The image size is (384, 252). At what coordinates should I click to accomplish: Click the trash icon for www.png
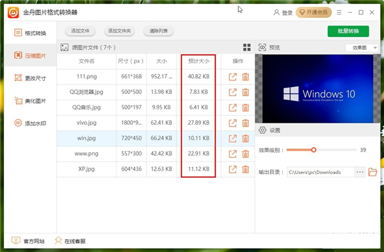(245, 154)
